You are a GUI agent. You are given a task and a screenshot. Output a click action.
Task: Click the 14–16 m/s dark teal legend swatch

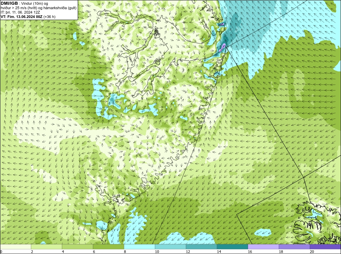[x=233, y=247]
